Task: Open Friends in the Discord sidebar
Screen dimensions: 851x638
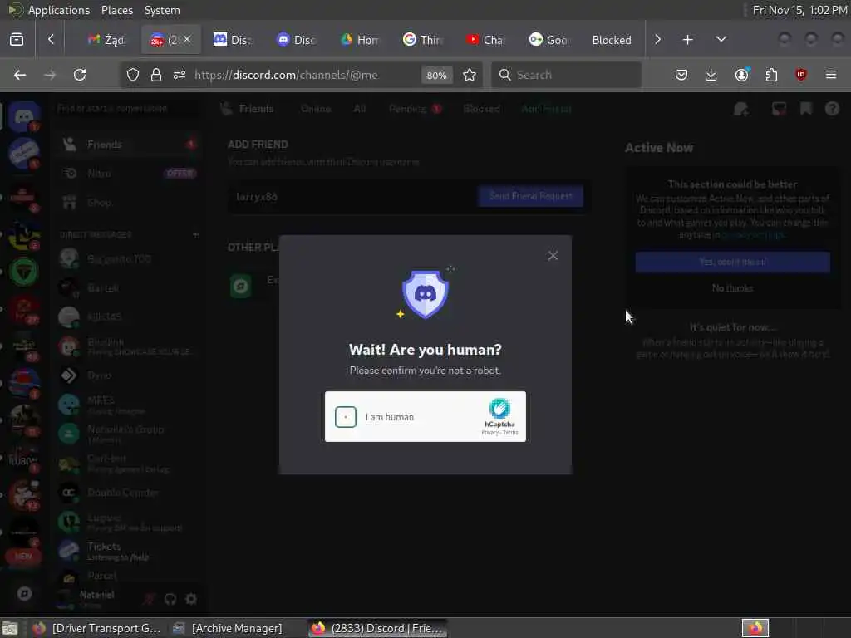Action: [x=128, y=145]
